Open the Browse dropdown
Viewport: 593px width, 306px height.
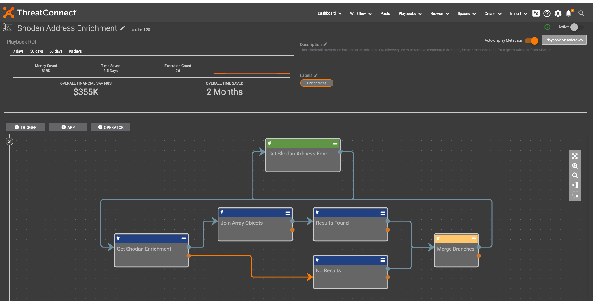point(439,14)
